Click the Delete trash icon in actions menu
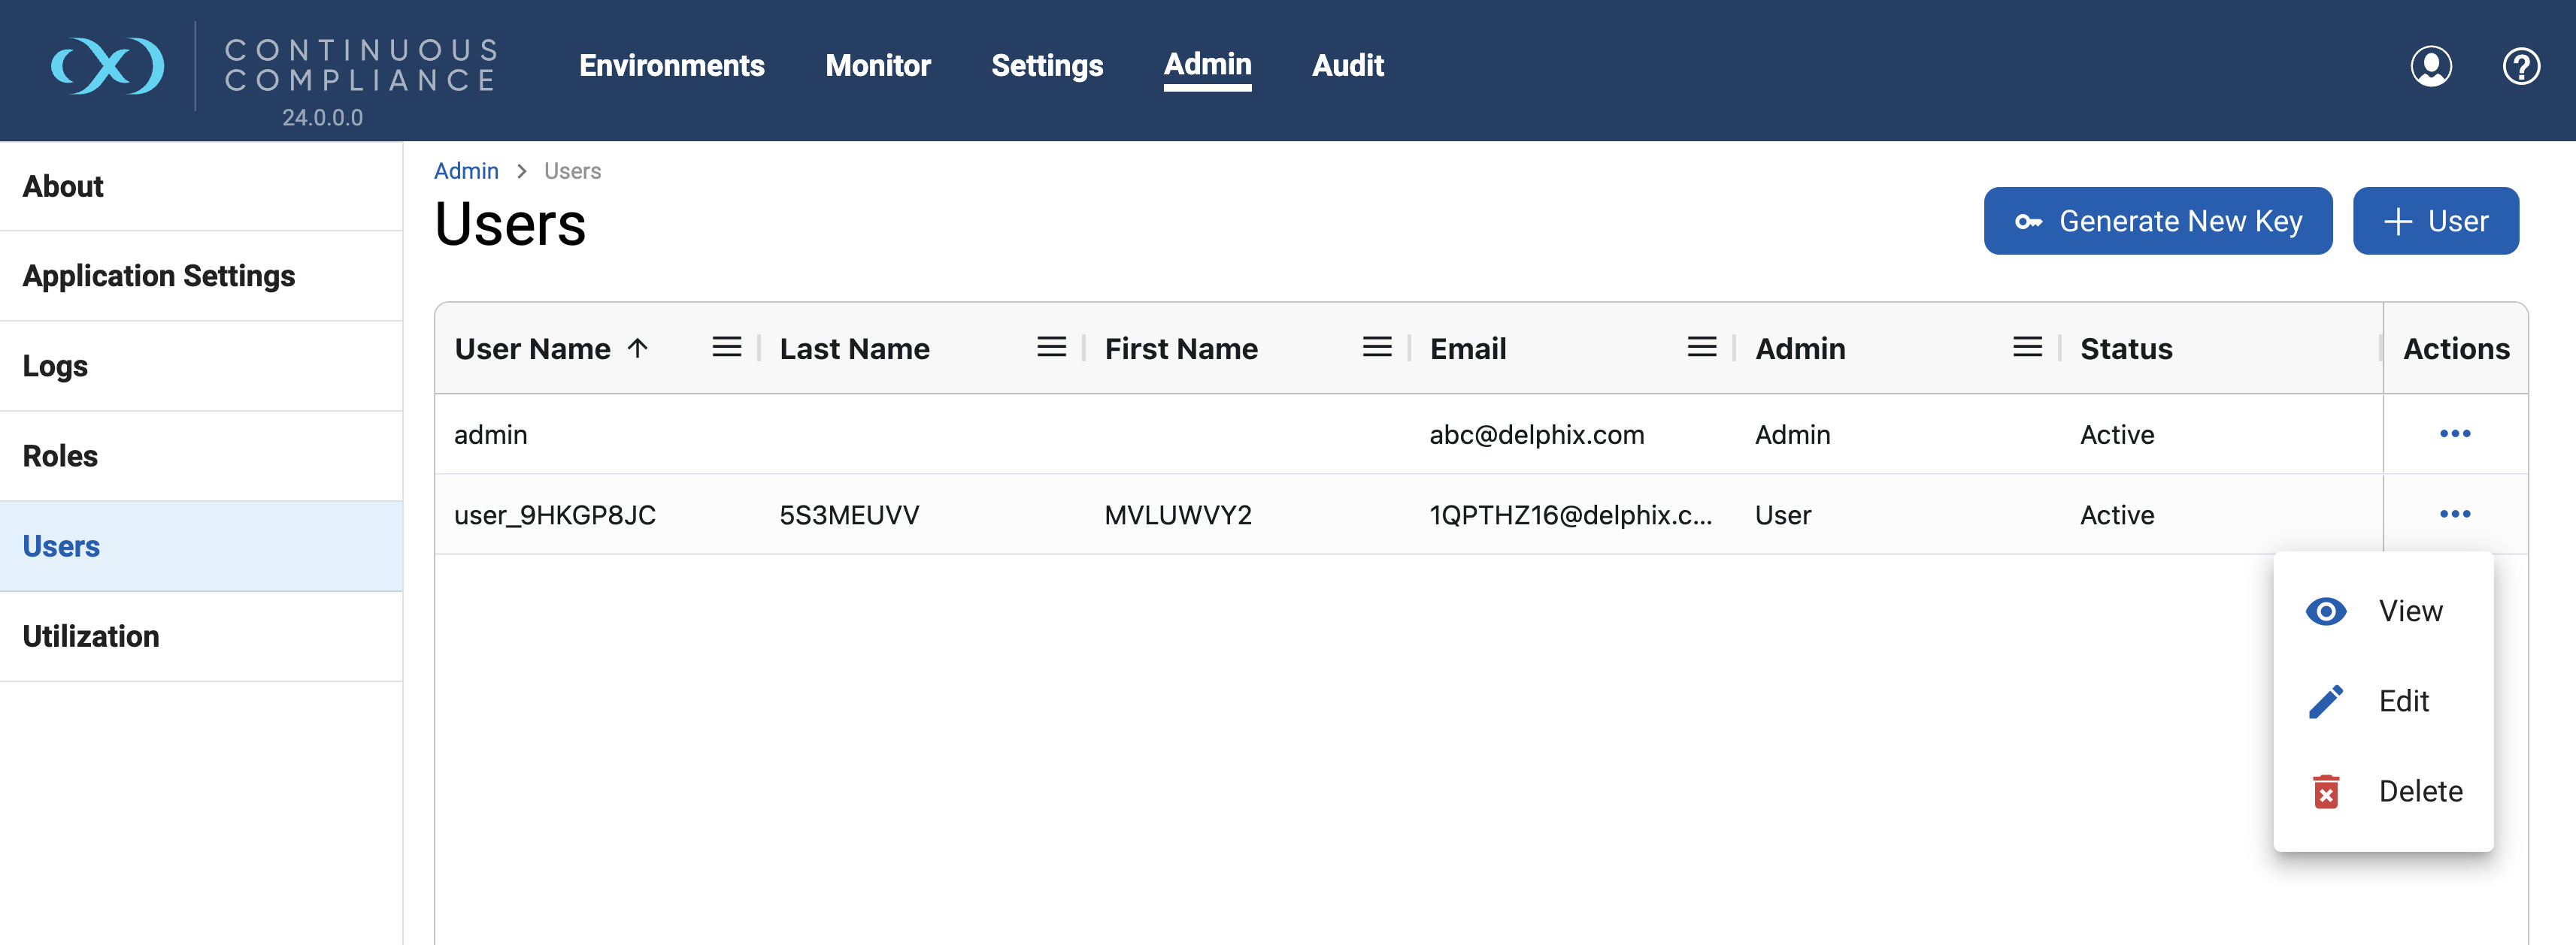The height and width of the screenshot is (945, 2576). (x=2325, y=790)
